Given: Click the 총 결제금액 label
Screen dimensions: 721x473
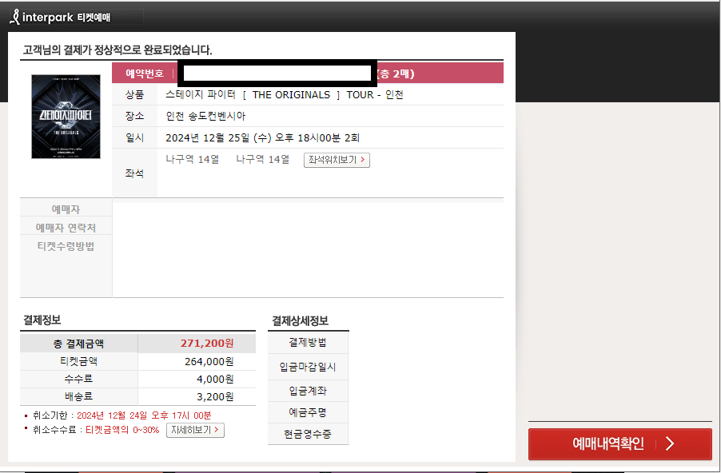Looking at the screenshot, I should 78,344.
